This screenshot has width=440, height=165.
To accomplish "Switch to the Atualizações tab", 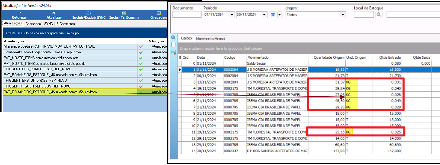I will (x=13, y=23).
